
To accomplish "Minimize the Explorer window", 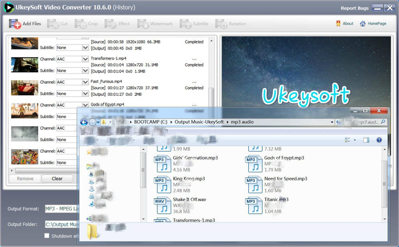I will pyautogui.click(x=355, y=111).
